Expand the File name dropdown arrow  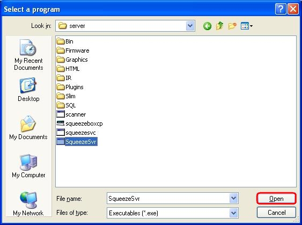pos(233,198)
